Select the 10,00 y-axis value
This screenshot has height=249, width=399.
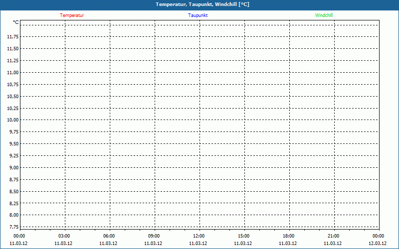[x=13, y=120]
